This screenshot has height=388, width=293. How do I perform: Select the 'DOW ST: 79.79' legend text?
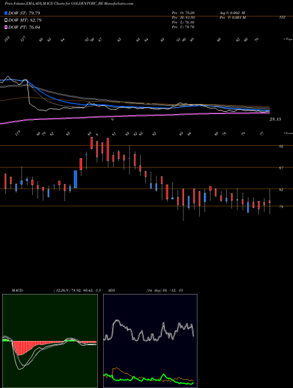tap(24, 13)
